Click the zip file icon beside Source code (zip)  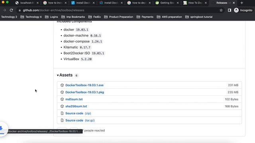[62, 113]
